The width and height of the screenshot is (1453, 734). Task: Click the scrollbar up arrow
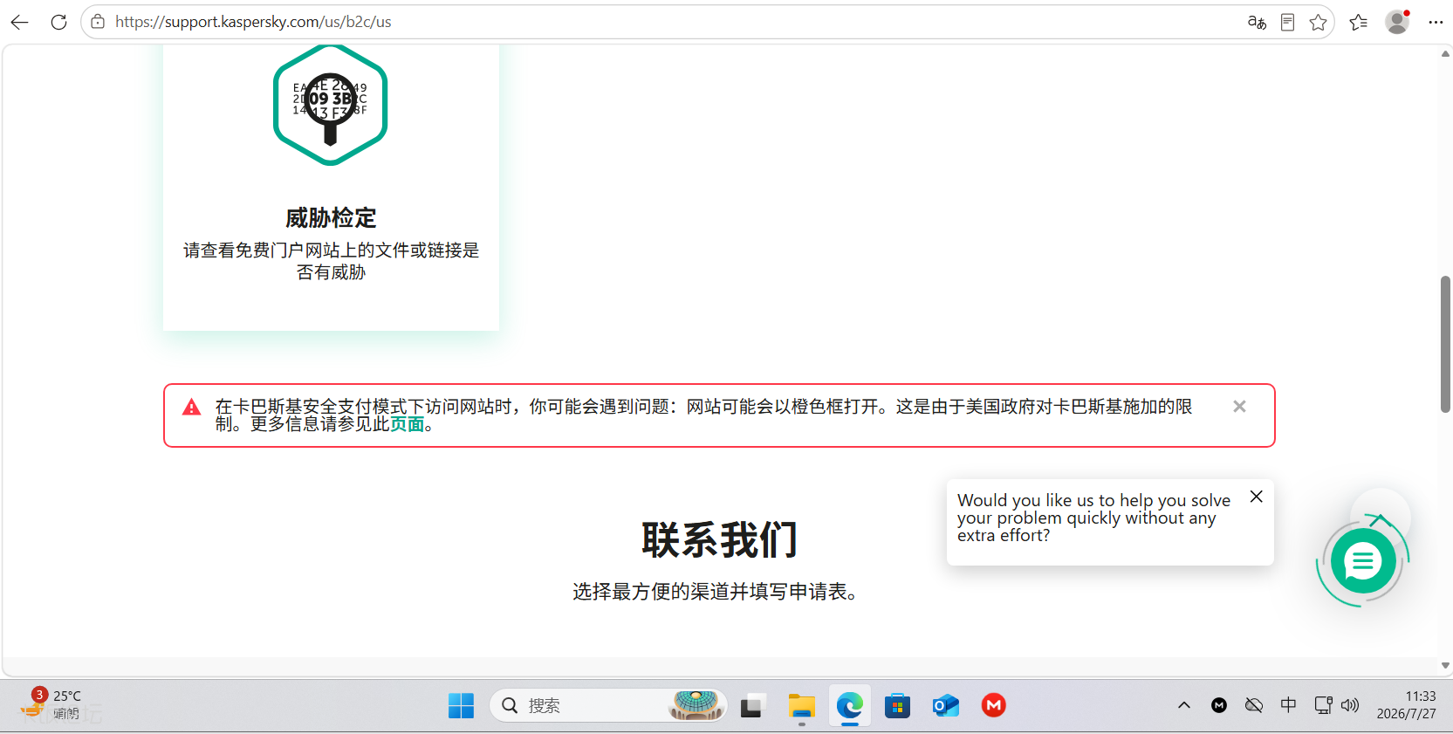(1445, 54)
